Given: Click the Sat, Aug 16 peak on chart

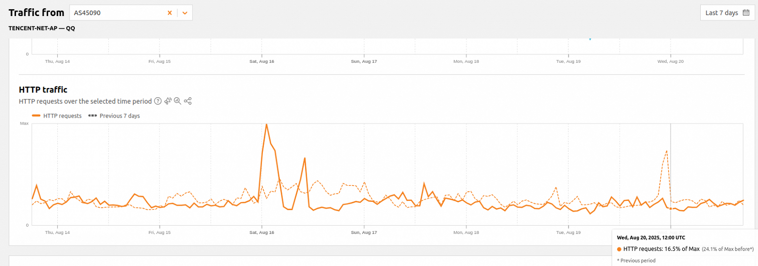Looking at the screenshot, I should (x=266, y=124).
